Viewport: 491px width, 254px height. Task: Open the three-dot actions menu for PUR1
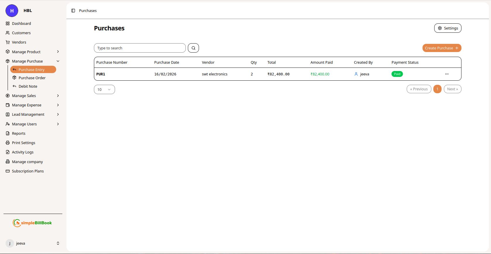(447, 74)
